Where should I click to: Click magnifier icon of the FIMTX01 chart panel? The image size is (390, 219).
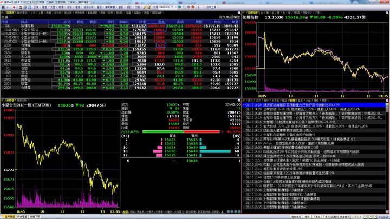239,101
